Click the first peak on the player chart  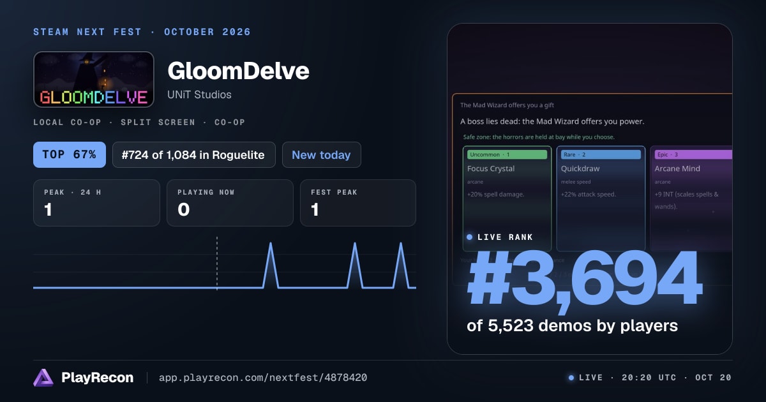(271, 244)
